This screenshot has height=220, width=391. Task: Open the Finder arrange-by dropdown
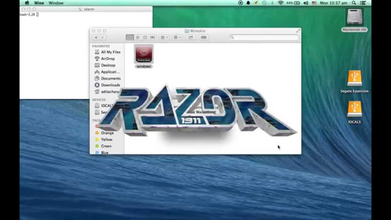point(164,37)
